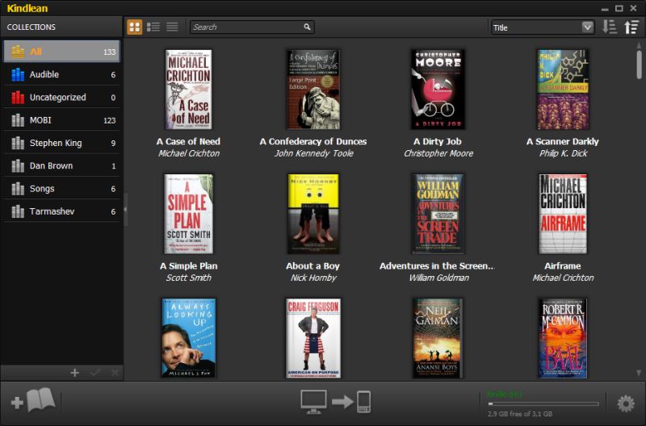
Task: Click author name John Kennedy Toole
Action: 313,153
